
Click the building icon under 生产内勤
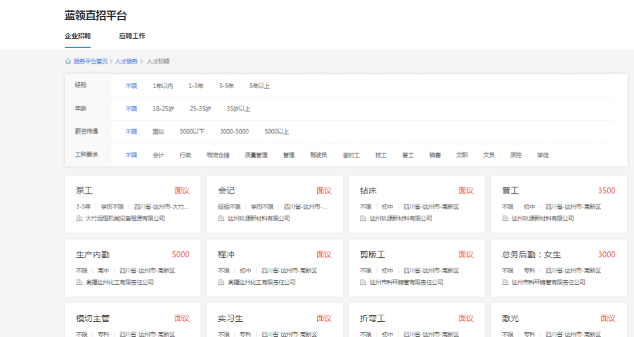(x=79, y=282)
